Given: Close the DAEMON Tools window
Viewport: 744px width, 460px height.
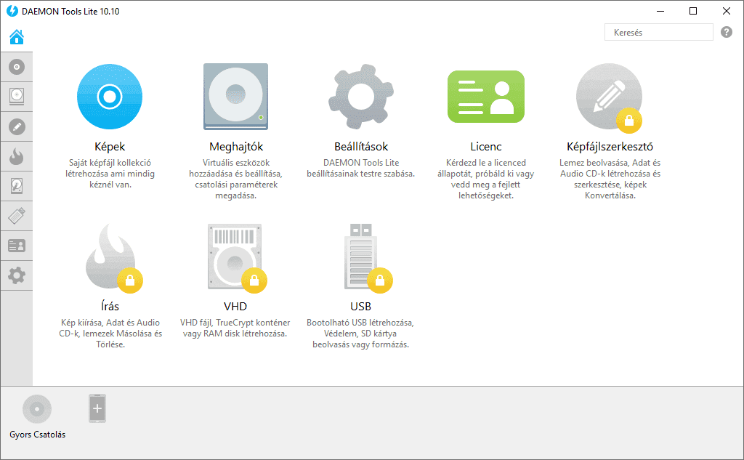Looking at the screenshot, I should (727, 11).
